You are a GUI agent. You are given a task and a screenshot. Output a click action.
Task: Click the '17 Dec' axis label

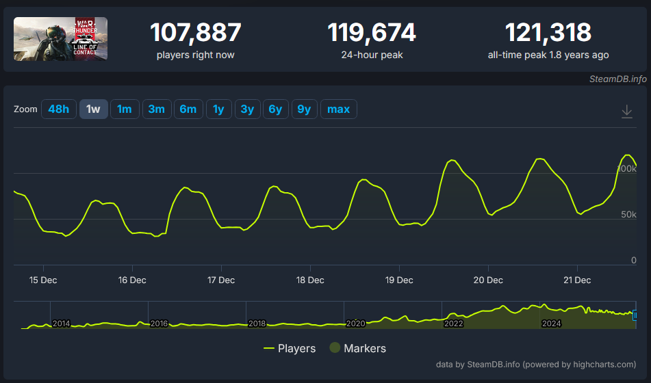(x=221, y=280)
